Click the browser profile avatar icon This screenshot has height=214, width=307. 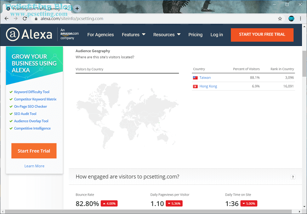click(x=291, y=18)
